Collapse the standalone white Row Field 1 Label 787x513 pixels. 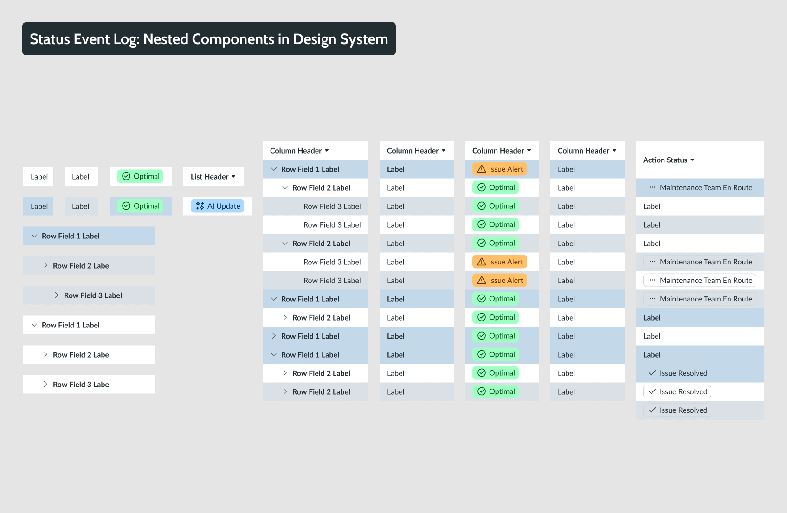click(34, 325)
